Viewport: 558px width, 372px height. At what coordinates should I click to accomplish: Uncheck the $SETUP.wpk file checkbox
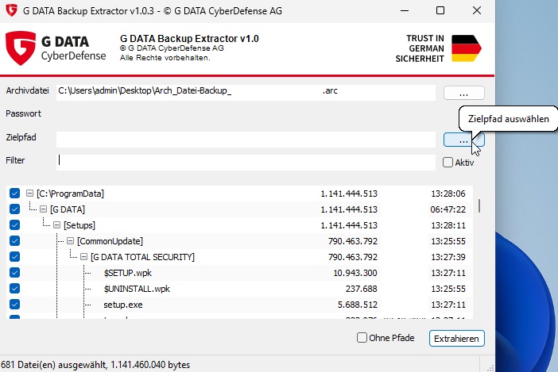tap(14, 273)
